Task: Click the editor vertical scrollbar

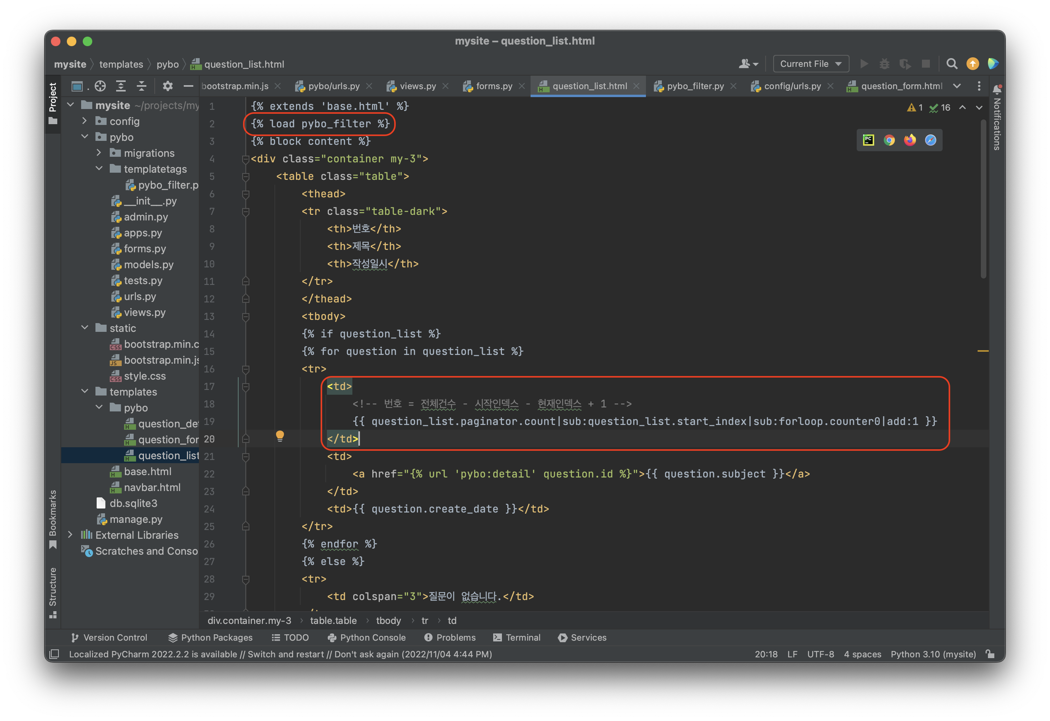Action: 983,199
